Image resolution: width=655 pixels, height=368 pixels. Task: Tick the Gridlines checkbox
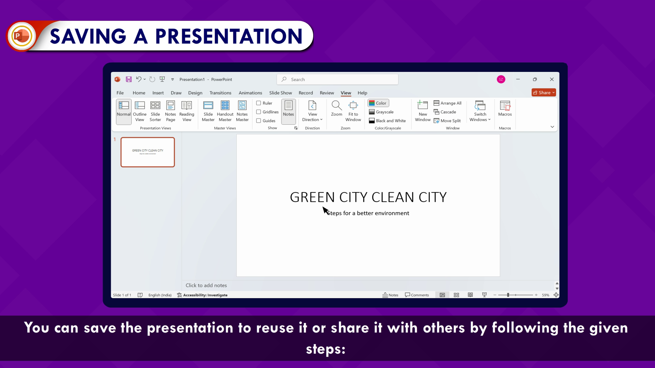coord(259,112)
